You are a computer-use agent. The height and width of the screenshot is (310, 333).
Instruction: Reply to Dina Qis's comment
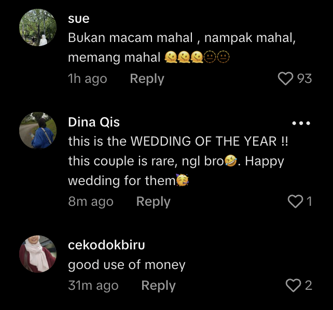point(153,202)
